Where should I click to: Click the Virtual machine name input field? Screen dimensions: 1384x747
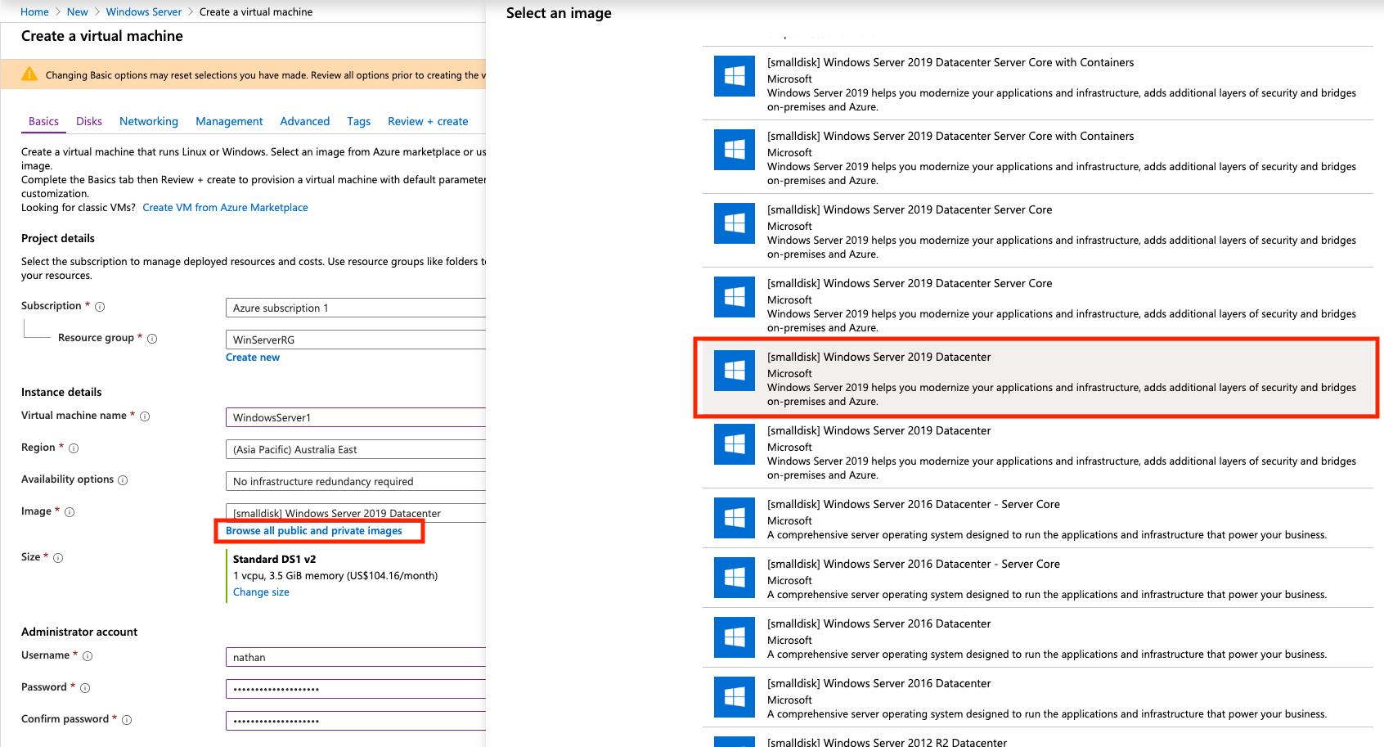pos(355,417)
